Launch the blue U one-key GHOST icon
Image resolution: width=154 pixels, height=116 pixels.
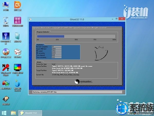tap(17, 86)
